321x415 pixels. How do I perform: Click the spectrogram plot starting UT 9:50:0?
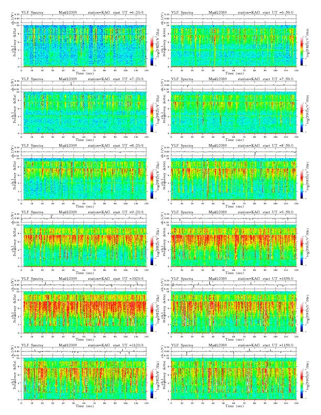point(233,246)
